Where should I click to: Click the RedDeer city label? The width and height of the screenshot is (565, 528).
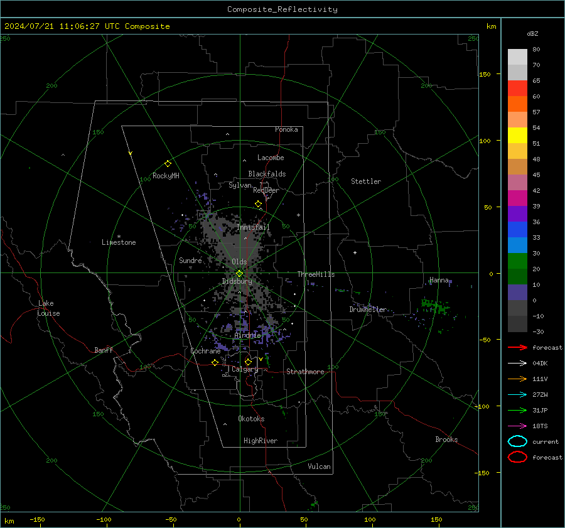click(266, 190)
